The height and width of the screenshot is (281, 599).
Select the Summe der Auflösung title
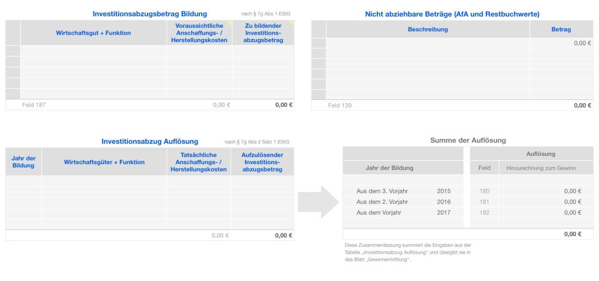(468, 140)
